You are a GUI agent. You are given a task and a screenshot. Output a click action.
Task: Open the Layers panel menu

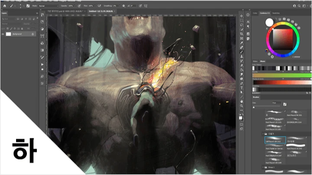(x=37, y=13)
